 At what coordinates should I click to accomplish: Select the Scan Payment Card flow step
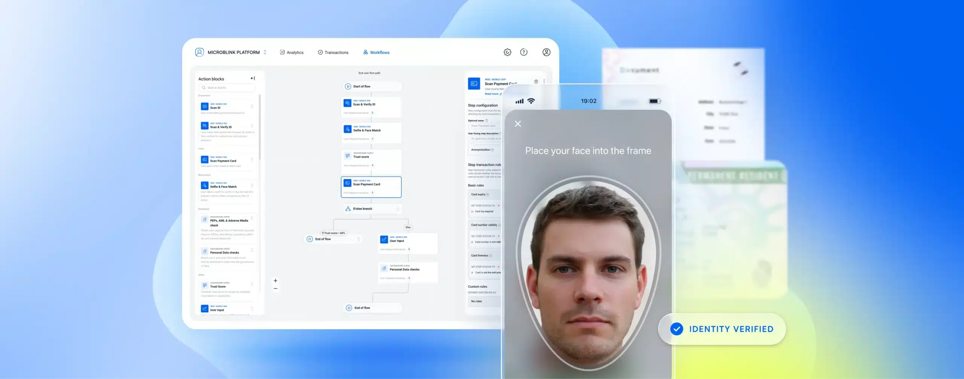pos(371,187)
